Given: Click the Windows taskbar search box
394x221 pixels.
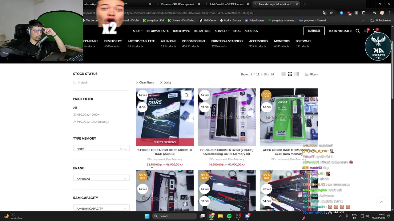Looking at the screenshot, I should pos(175,216).
